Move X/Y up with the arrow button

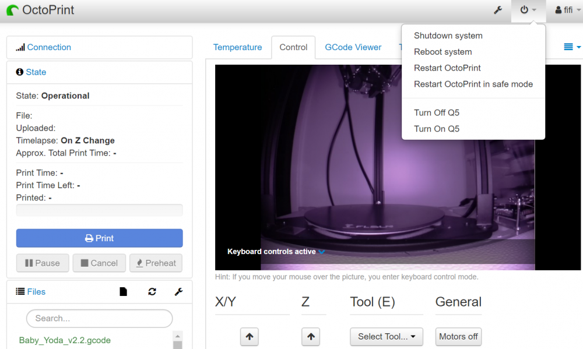pyautogui.click(x=250, y=337)
